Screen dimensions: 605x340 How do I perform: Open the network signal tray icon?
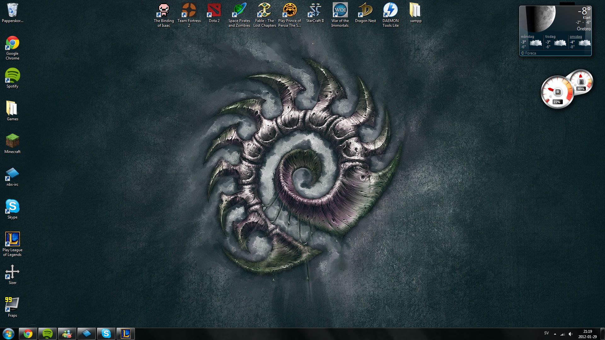[562, 334]
